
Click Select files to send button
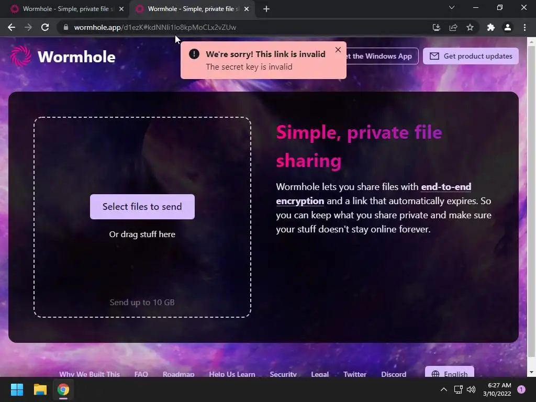(142, 207)
